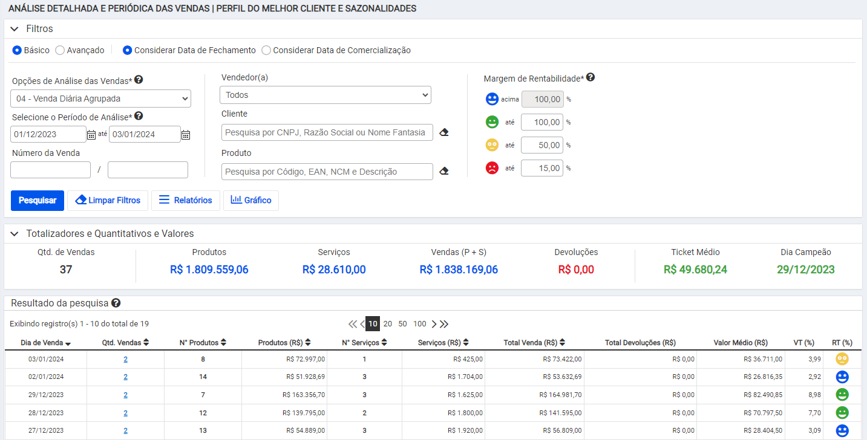Select Considerar Data de Comercialização option
The width and height of the screenshot is (867, 440).
pyautogui.click(x=266, y=50)
